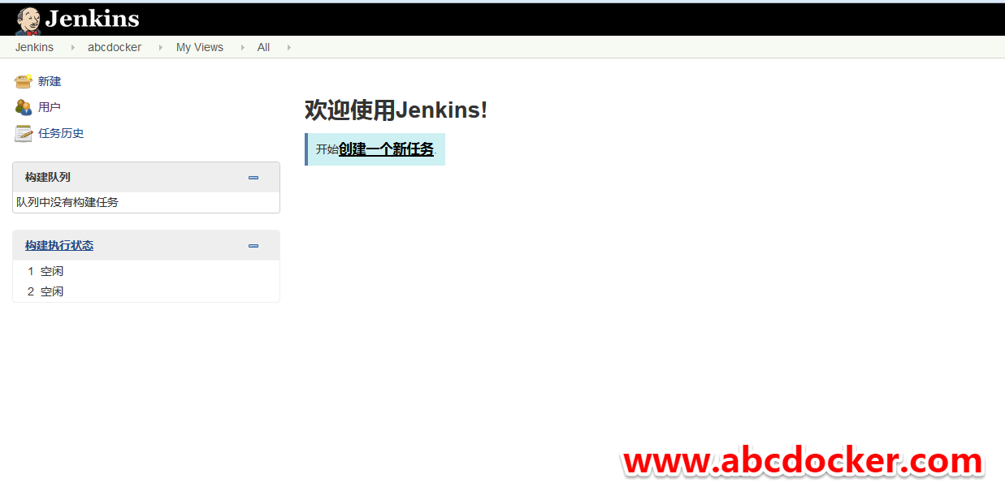The width and height of the screenshot is (1005, 500).
Task: Go to My Views breadcrumb
Action: [x=200, y=47]
